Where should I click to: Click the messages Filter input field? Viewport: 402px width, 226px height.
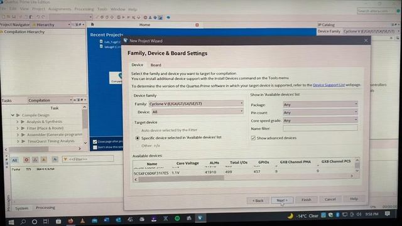click(88, 159)
